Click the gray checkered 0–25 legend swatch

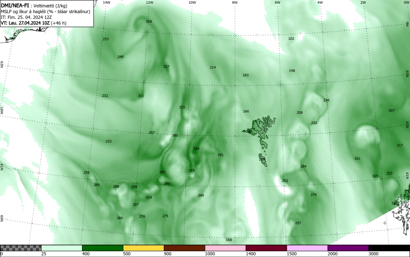click(20, 248)
